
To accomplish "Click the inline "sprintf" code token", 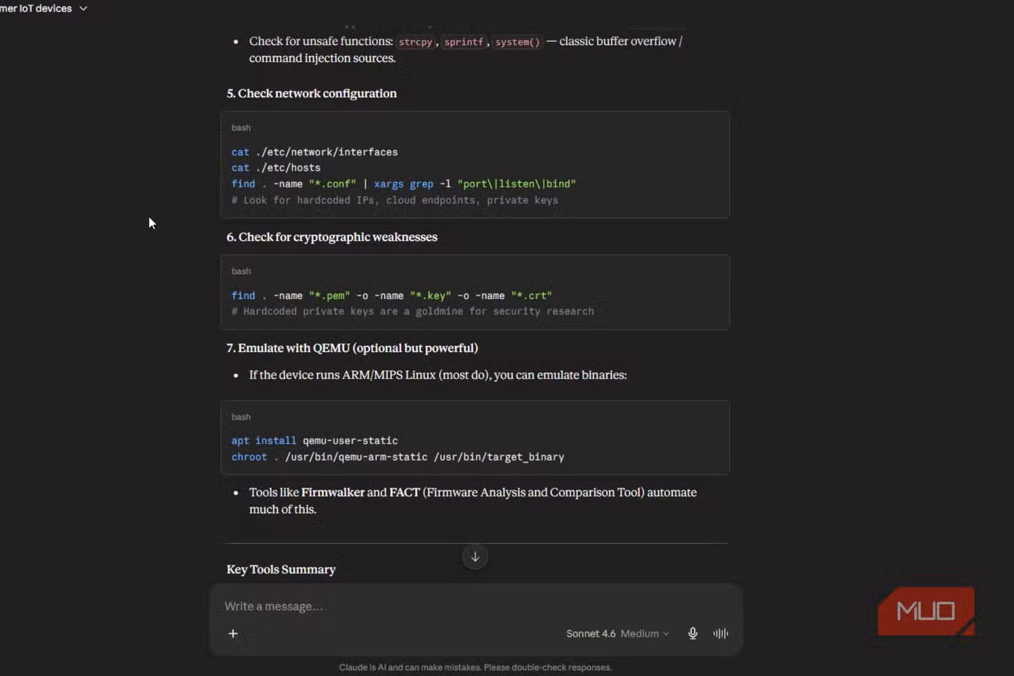I will [x=463, y=42].
